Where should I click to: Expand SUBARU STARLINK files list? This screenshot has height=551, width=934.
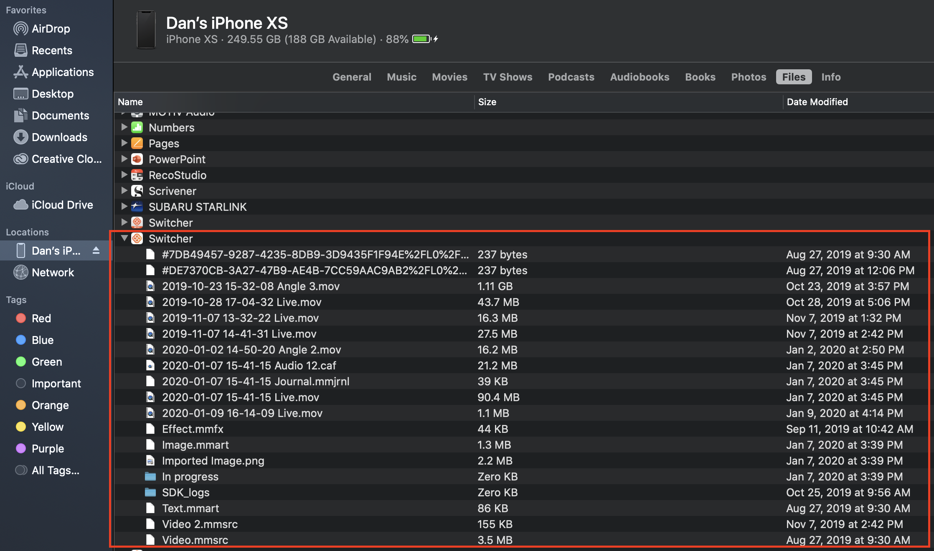[x=124, y=206]
